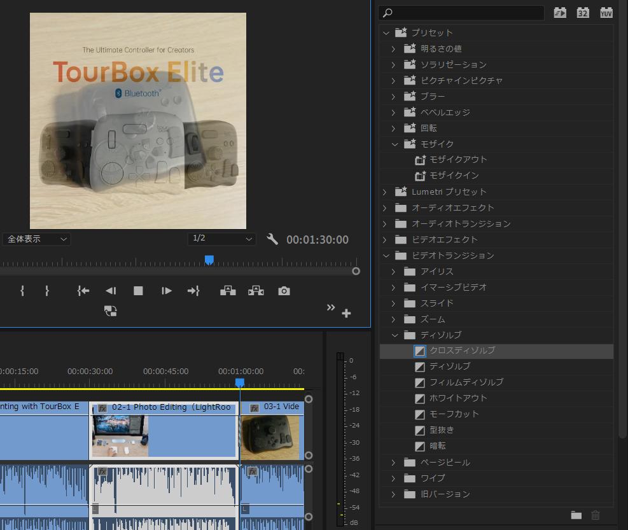The width and height of the screenshot is (628, 530).
Task: Open the program monitor wrench settings
Action: point(272,239)
